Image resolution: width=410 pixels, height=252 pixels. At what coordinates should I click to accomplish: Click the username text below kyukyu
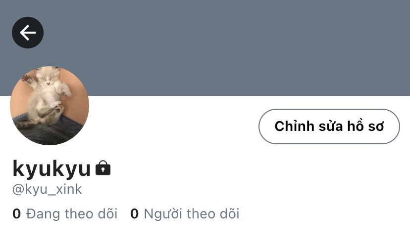coord(47,189)
